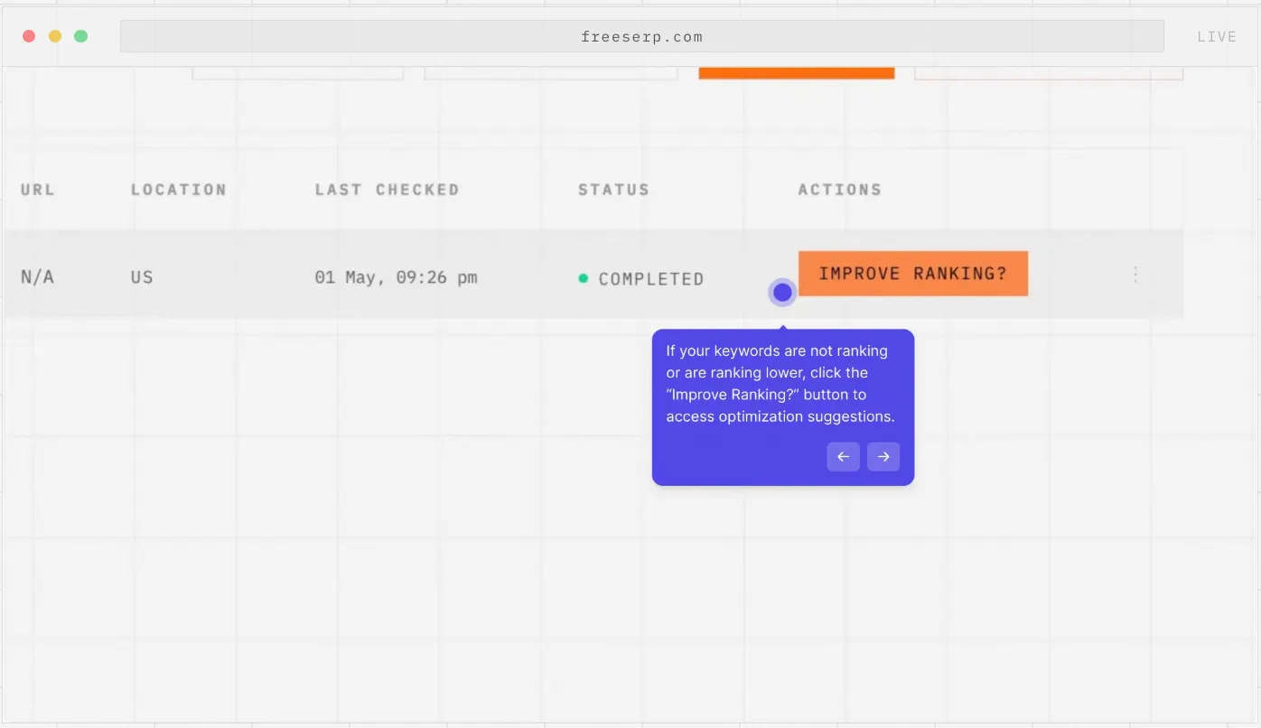Viewport: 1261px width, 728px height.
Task: Click the red window close dot
Action: (29, 36)
